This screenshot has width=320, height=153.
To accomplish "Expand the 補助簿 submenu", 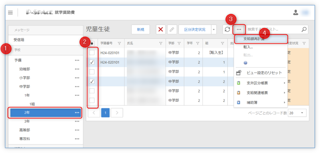I will (x=284, y=103).
